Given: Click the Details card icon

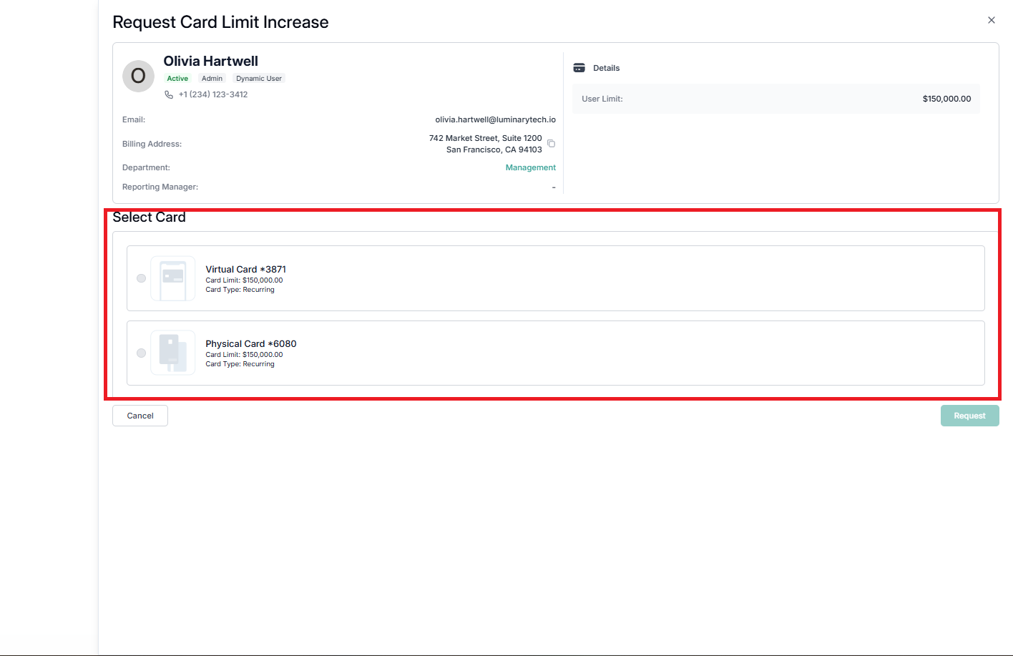Looking at the screenshot, I should pos(579,68).
